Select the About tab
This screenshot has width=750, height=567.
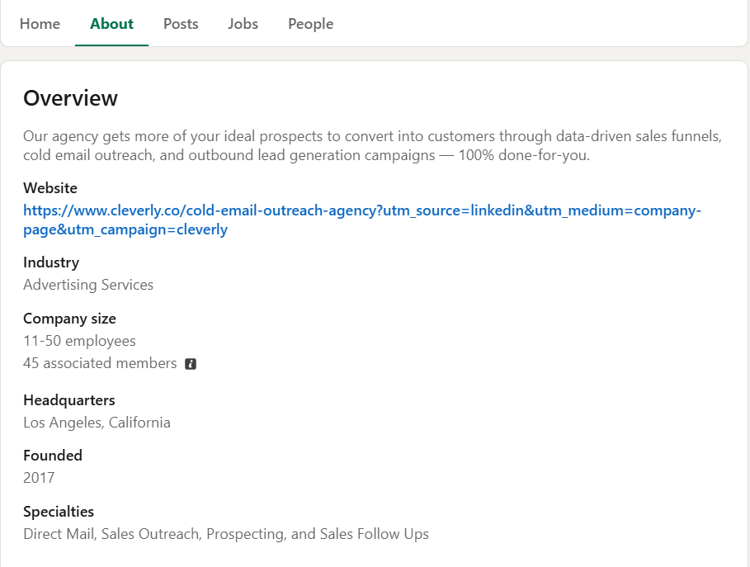pyautogui.click(x=111, y=24)
